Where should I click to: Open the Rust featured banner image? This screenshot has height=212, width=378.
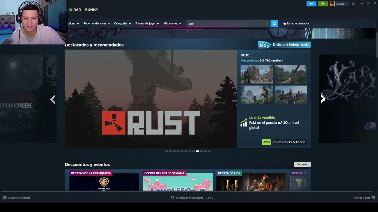click(151, 99)
